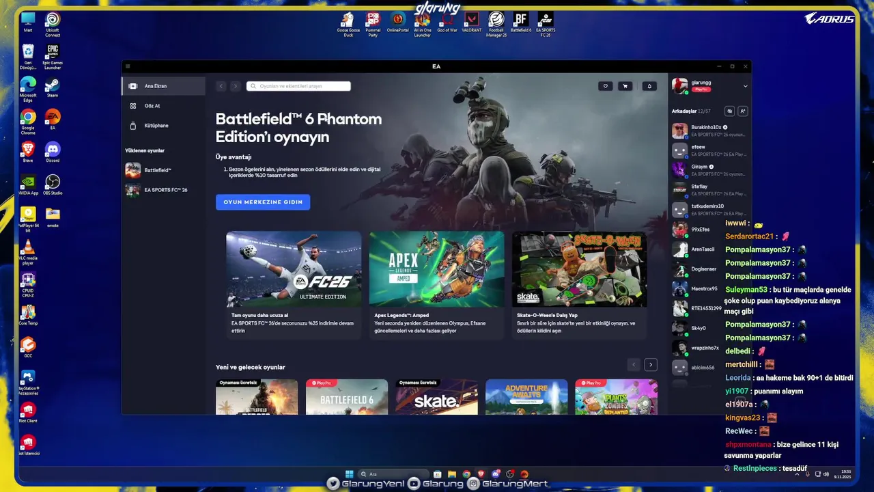The height and width of the screenshot is (492, 874).
Task: Select friend ArenTascil
Action: (x=709, y=249)
